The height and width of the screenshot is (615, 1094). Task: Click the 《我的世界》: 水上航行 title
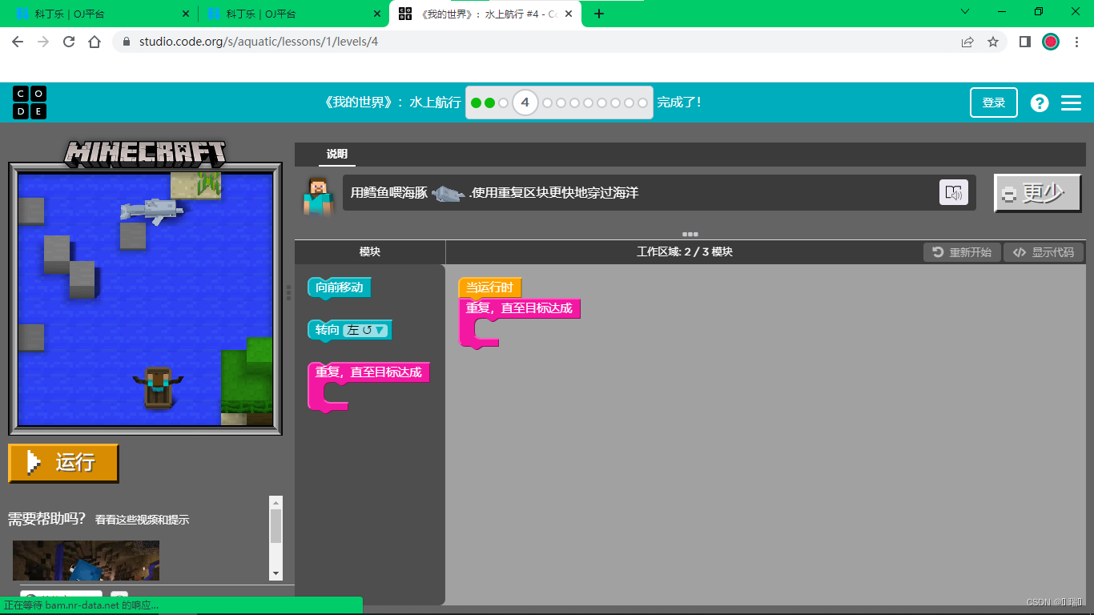[392, 102]
